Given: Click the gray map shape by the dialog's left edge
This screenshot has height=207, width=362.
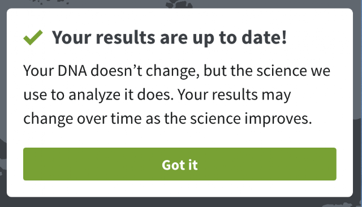Looking at the screenshot, I should [3, 161].
